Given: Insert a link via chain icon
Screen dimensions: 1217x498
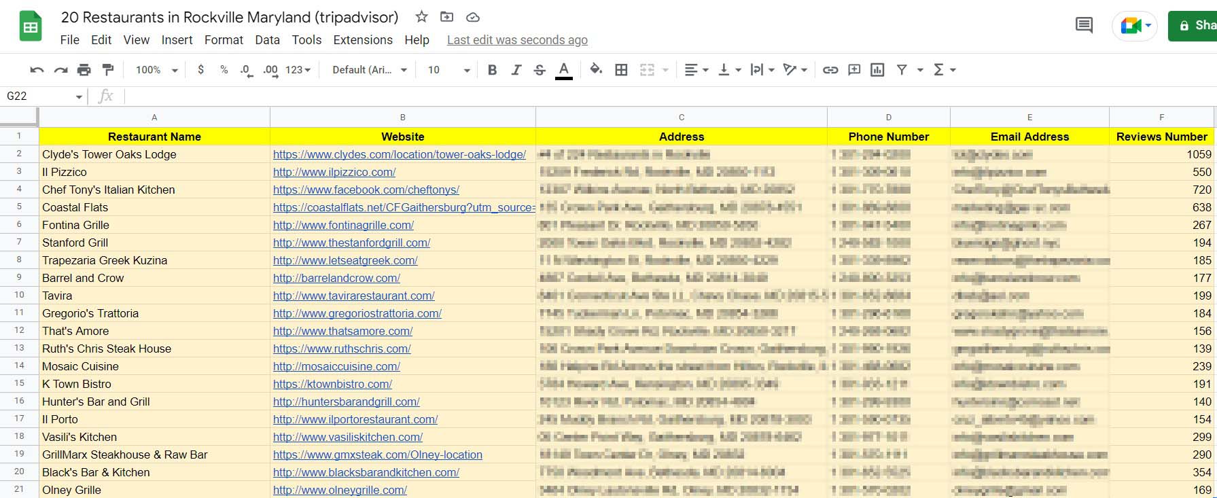Looking at the screenshot, I should [830, 69].
